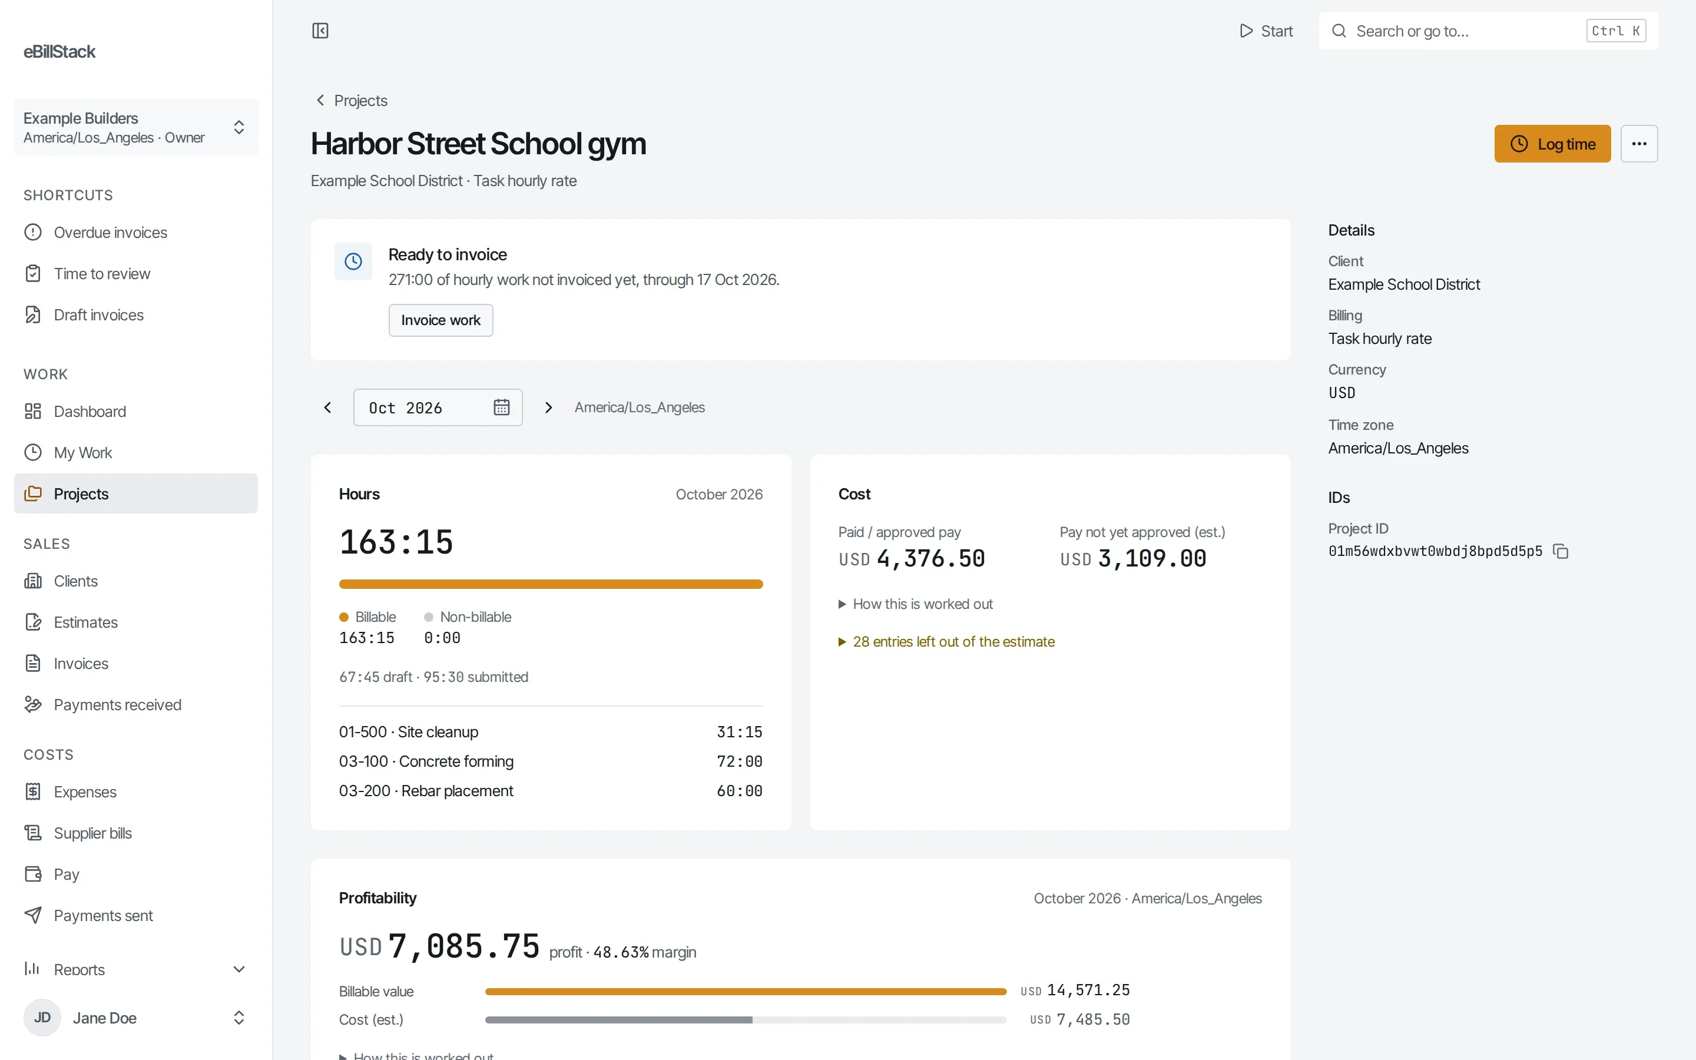The width and height of the screenshot is (1696, 1060).
Task: Click the eBillStack logo
Action: (59, 52)
